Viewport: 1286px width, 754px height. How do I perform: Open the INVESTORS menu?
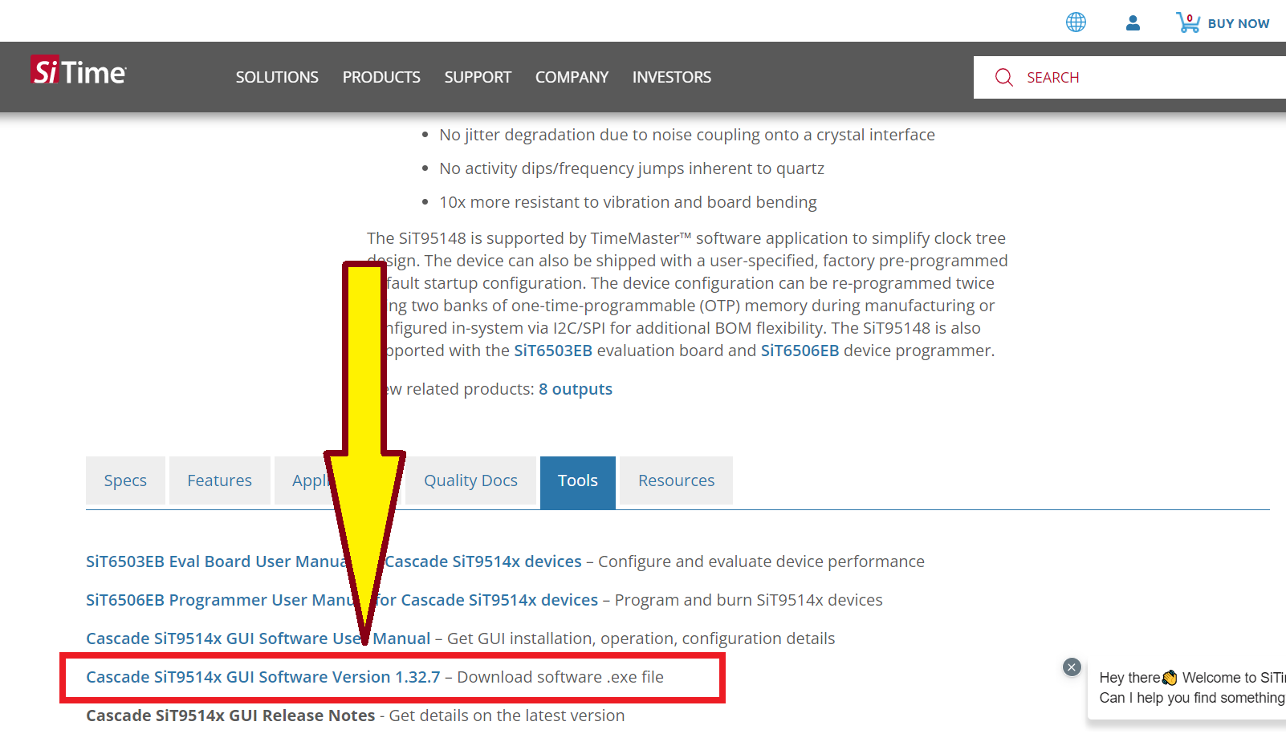[672, 77]
